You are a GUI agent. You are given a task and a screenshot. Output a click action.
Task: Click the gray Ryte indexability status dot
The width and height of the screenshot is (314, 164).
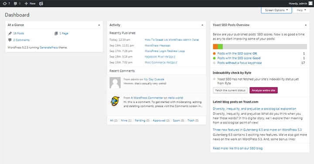point(214,79)
